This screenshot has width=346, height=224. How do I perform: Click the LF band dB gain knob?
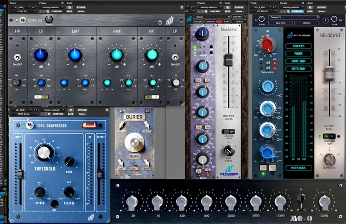click(41, 54)
